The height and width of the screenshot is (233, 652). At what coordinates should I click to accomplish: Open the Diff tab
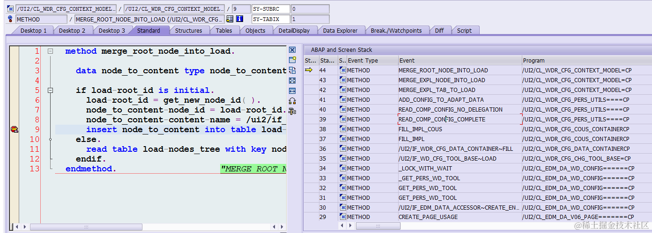[x=439, y=31]
